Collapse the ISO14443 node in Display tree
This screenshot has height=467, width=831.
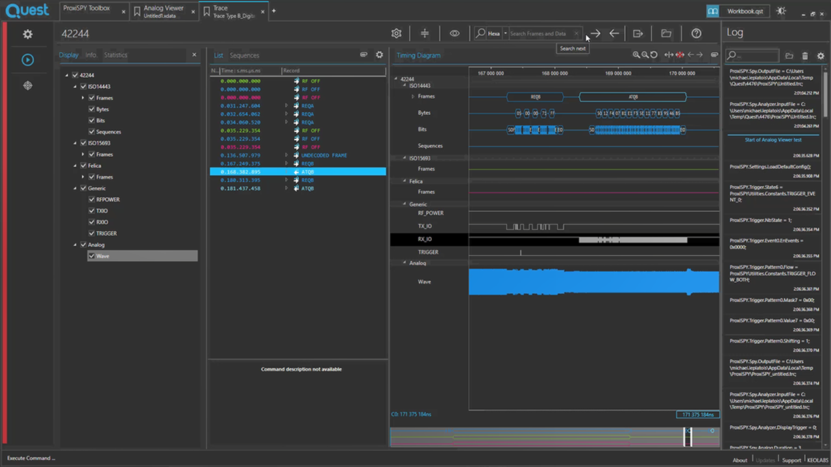point(75,86)
